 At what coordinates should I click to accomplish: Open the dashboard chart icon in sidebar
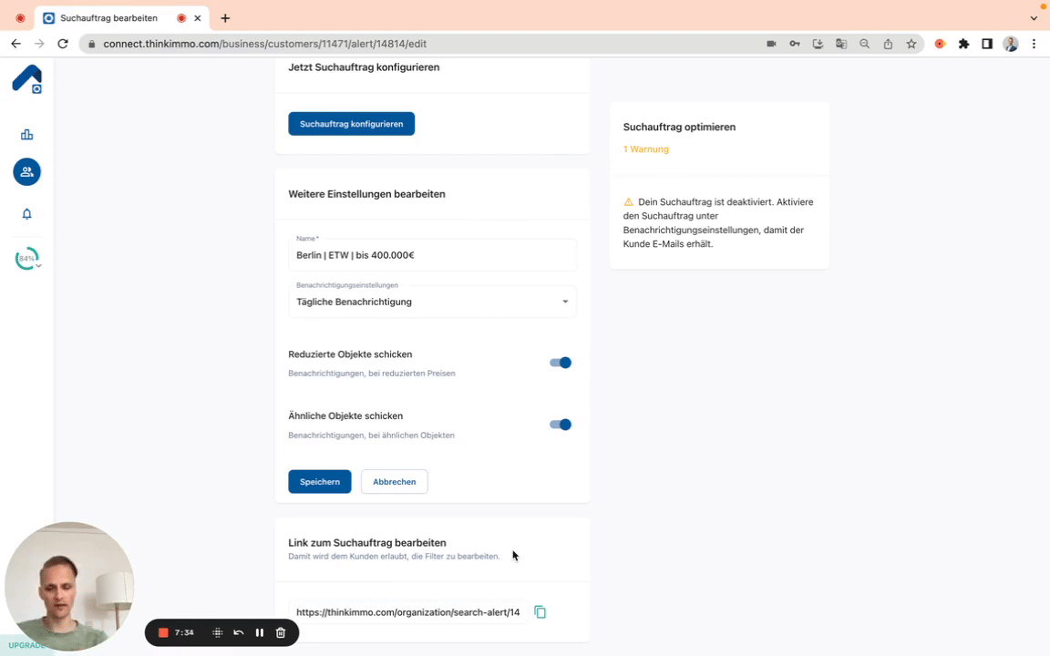pyautogui.click(x=26, y=135)
